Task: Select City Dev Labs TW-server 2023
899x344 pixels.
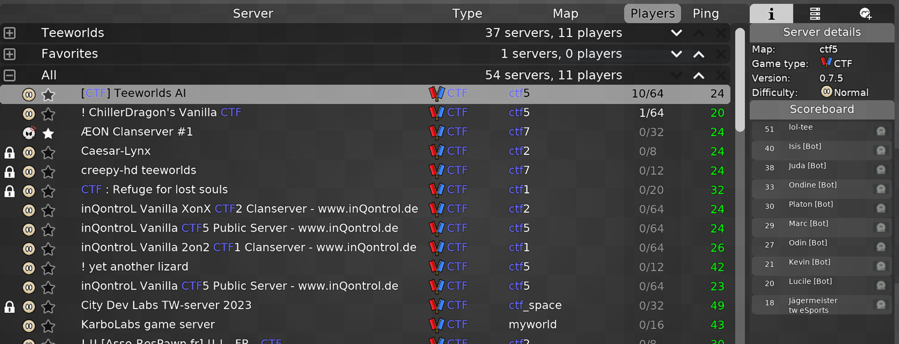Action: point(166,306)
